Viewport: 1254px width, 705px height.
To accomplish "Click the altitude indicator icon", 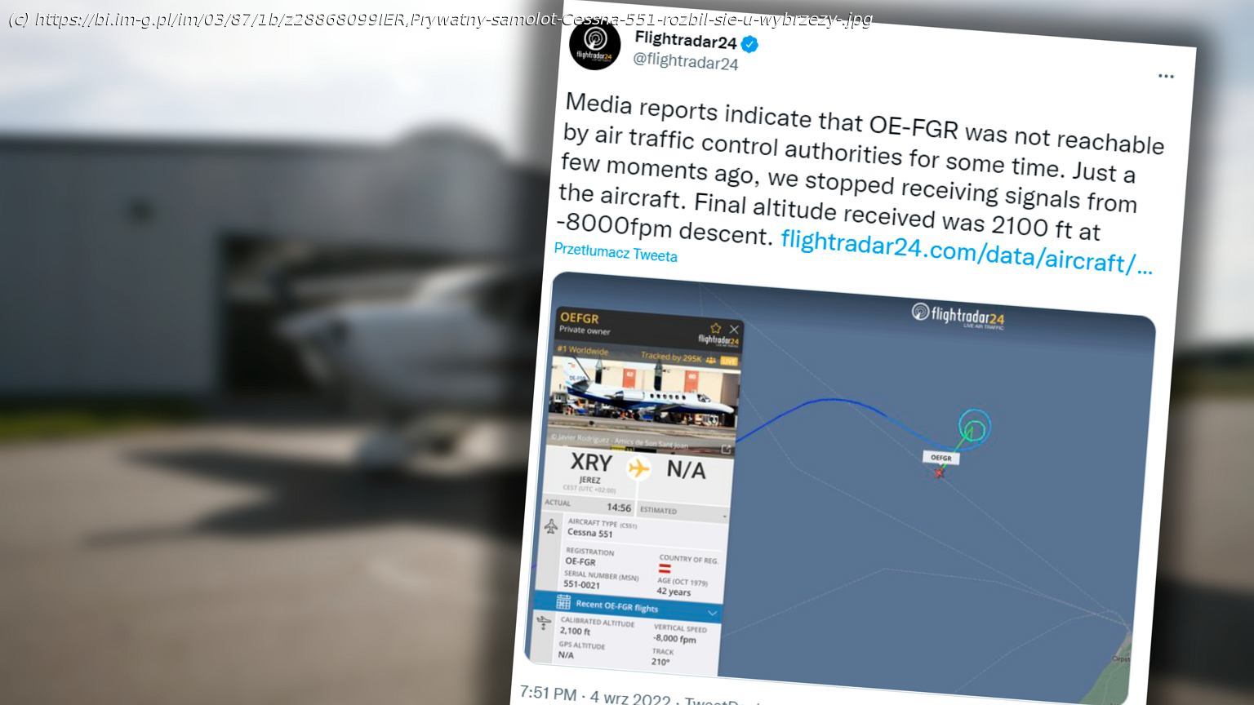I will pos(544,623).
